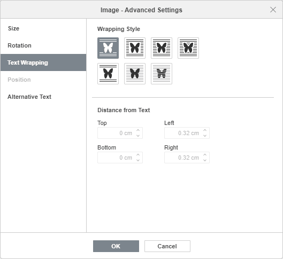Decrease the Top distance with down arrow
The height and width of the screenshot is (259, 283).
(138, 136)
